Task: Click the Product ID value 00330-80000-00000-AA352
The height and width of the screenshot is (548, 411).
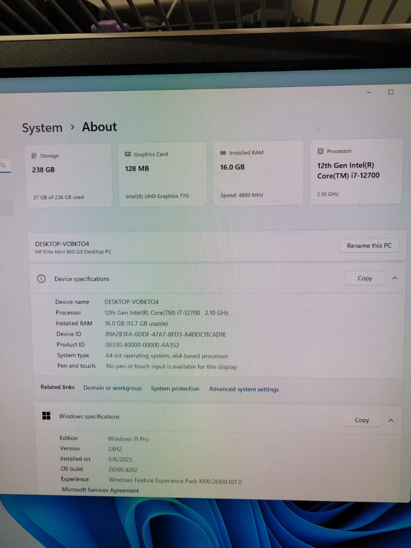Action: 142,345
